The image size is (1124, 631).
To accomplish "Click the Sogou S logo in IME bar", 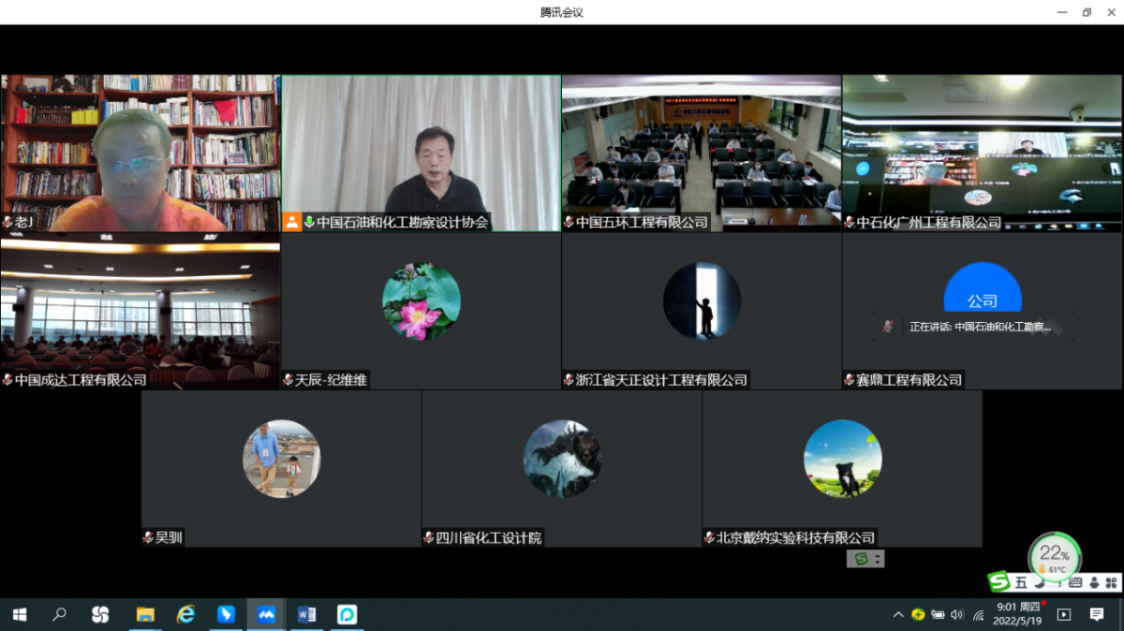I will 999,582.
